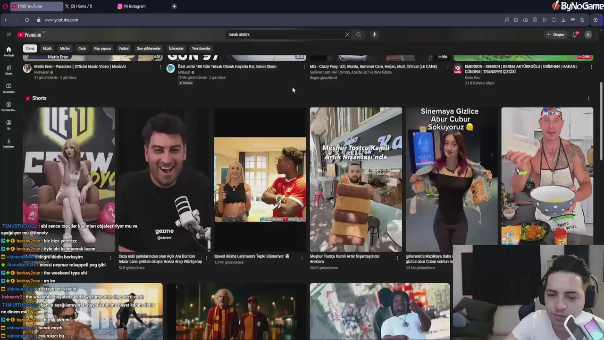Open Shorts from the left sidebar

pos(8,70)
